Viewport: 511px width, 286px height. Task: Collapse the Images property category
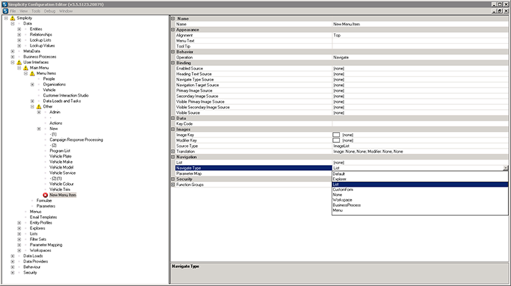173,129
